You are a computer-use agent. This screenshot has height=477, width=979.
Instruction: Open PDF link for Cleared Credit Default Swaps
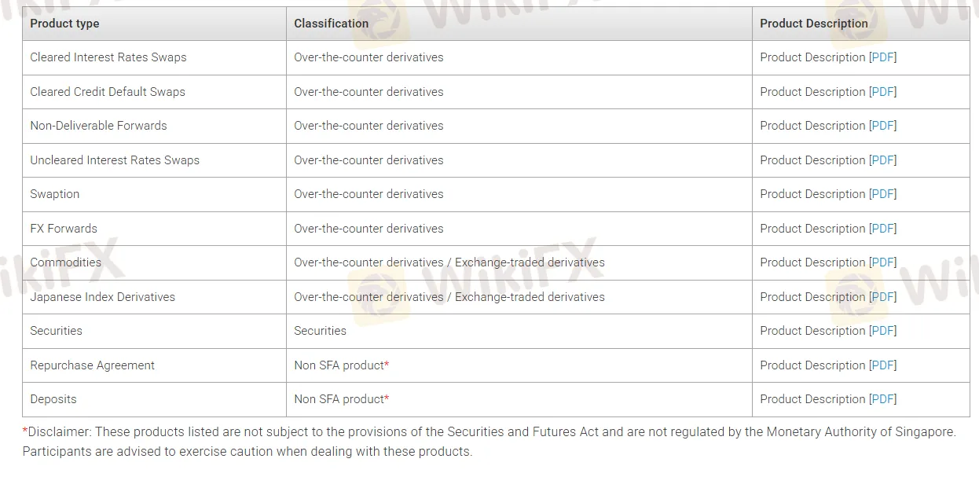coord(882,92)
